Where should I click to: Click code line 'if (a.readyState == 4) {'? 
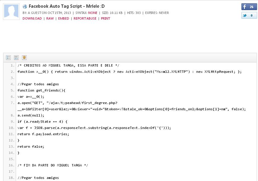point(42,122)
